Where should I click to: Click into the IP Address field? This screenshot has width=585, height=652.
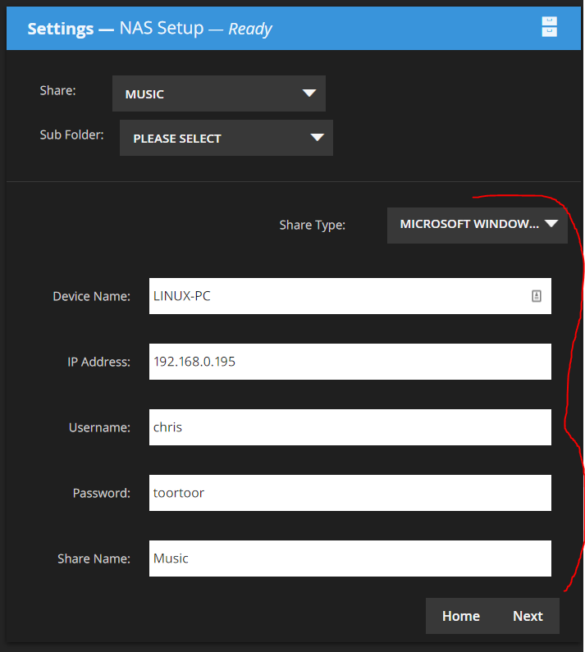coord(350,362)
